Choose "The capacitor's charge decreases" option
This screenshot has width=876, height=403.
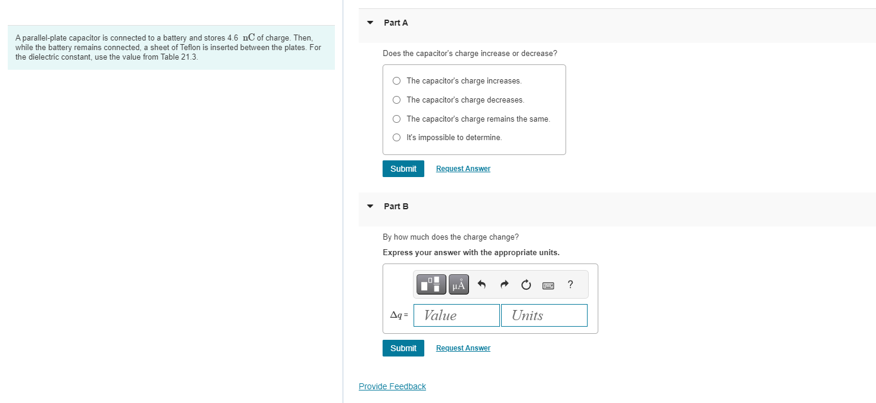click(397, 100)
